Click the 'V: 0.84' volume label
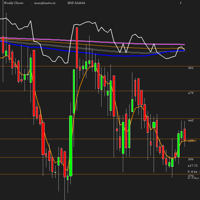 click(192, 172)
